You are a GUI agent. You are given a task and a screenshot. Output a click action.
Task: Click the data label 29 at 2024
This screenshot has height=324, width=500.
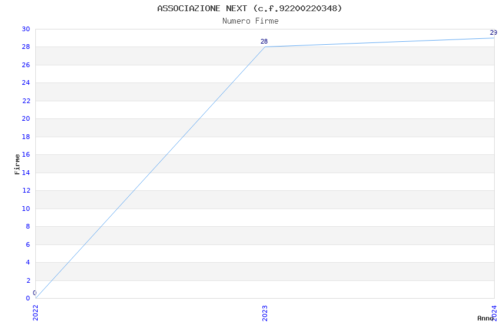tap(494, 32)
